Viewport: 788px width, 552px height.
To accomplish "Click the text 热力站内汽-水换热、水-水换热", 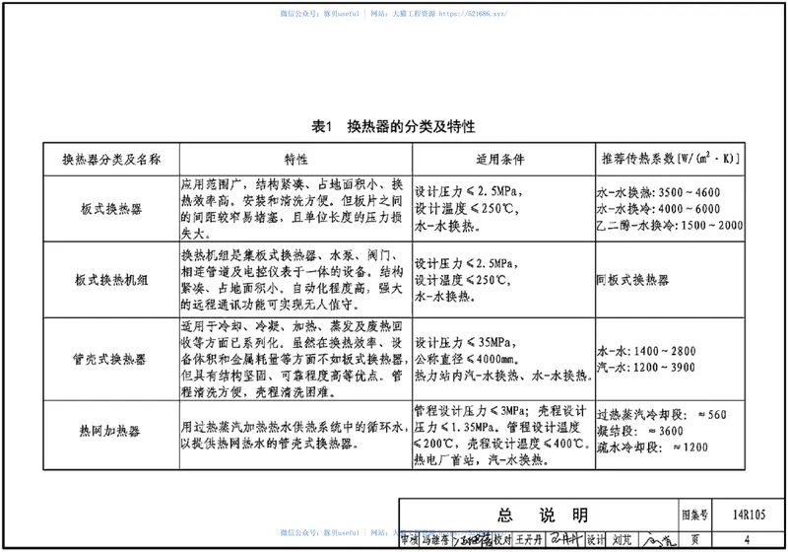I will tap(503, 376).
